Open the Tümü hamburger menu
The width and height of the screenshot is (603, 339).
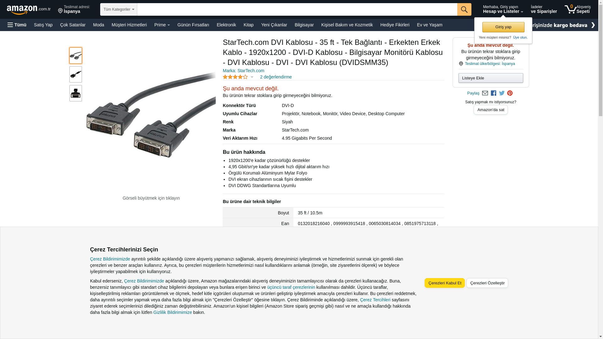[x=17, y=25]
